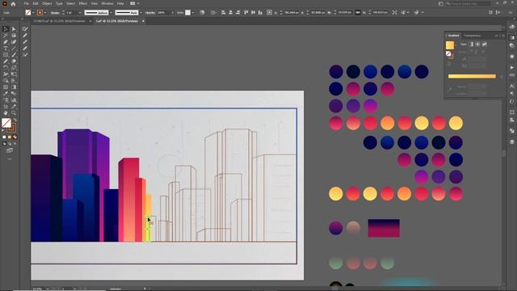Viewport: 517px width, 291px height.
Task: Toggle constrain width and height proportions link
Action: point(357,13)
